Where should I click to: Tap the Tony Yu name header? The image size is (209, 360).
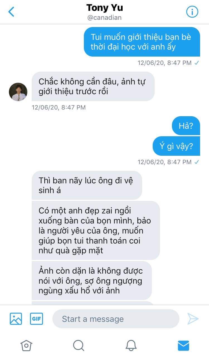click(104, 8)
